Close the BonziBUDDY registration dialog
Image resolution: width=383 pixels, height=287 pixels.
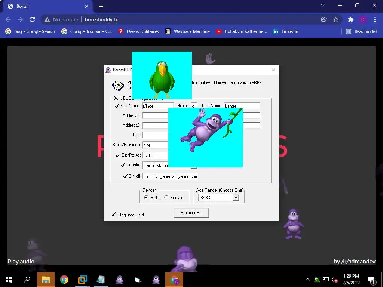273,70
